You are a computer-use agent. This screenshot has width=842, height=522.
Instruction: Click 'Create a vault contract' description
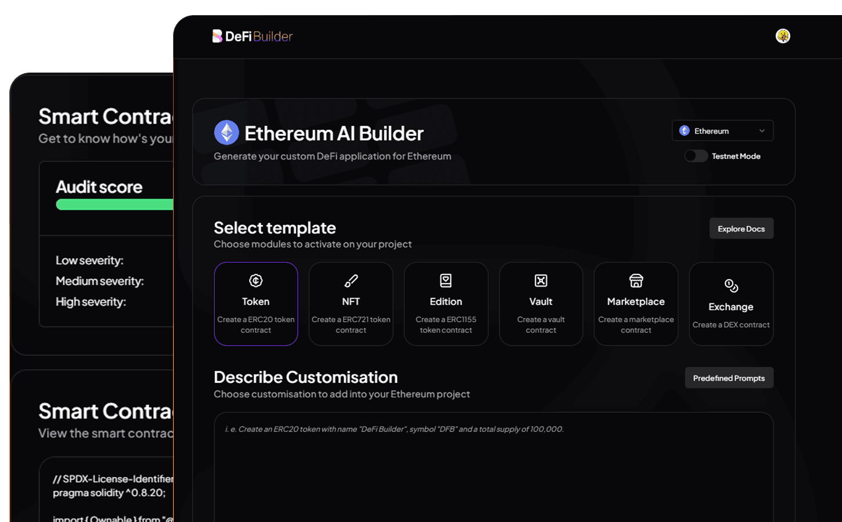[541, 325]
